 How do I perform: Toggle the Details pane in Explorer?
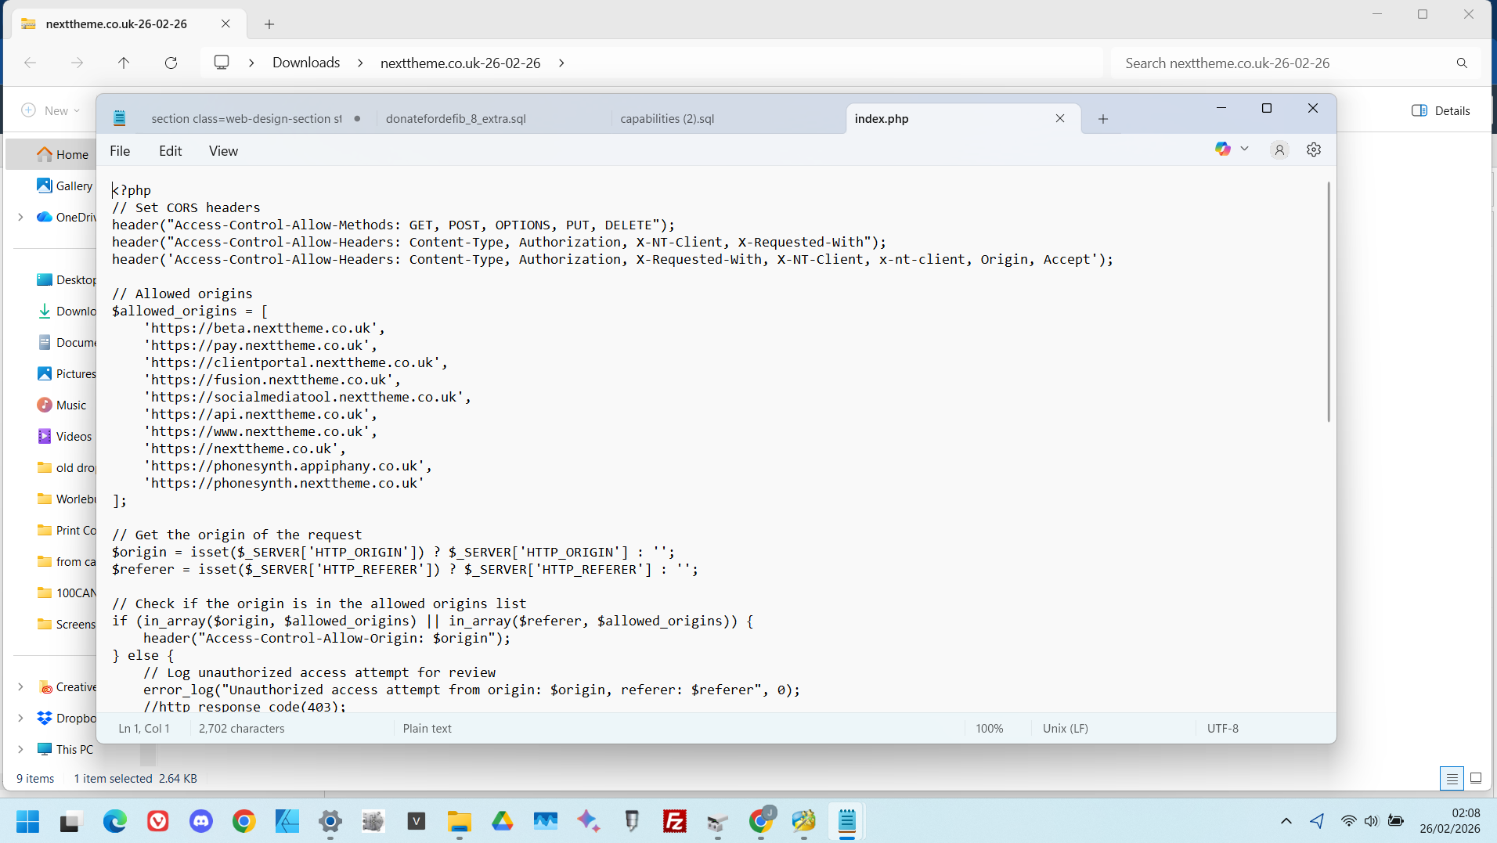click(1441, 110)
